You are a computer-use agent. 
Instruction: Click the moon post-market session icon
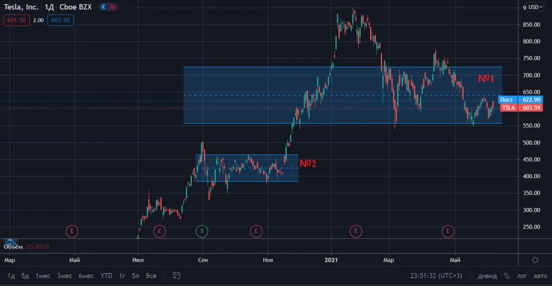pyautogui.click(x=103, y=7)
